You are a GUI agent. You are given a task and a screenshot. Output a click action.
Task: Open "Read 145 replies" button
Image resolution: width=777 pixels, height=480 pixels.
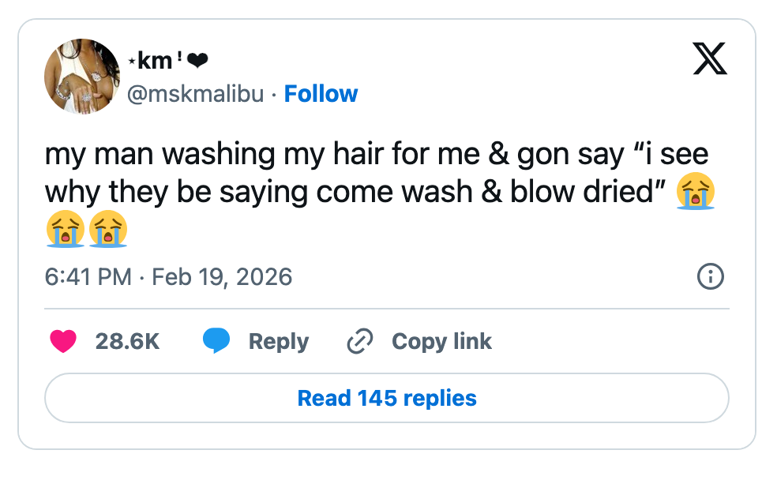(x=387, y=398)
